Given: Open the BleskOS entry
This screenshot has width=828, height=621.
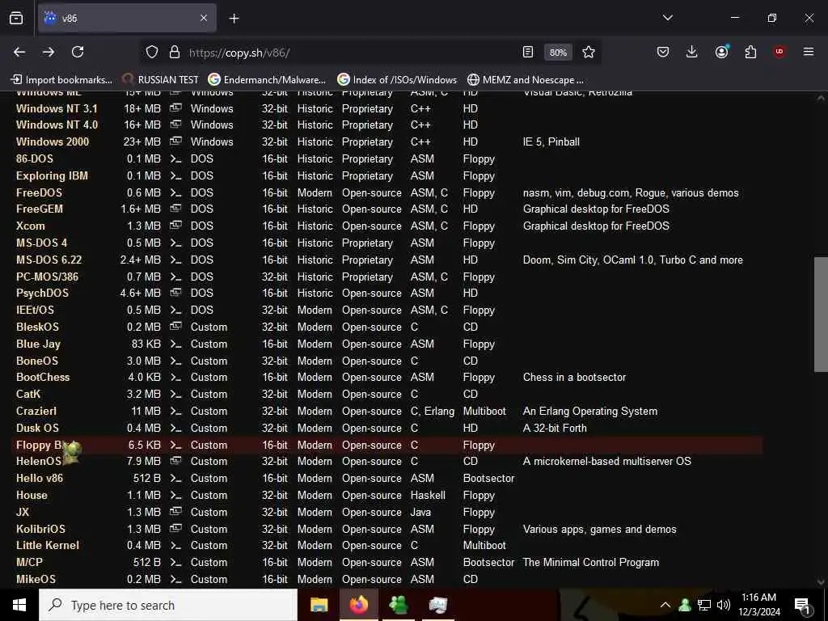Looking at the screenshot, I should tap(37, 327).
